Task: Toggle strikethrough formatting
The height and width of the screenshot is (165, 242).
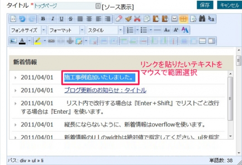Action: coord(71,19)
